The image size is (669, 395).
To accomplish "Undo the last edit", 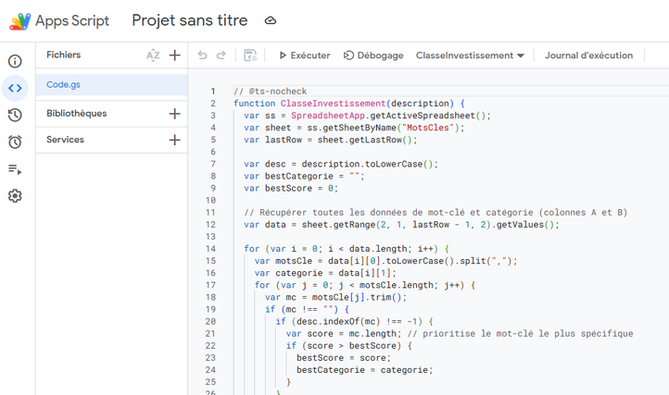I will click(203, 56).
